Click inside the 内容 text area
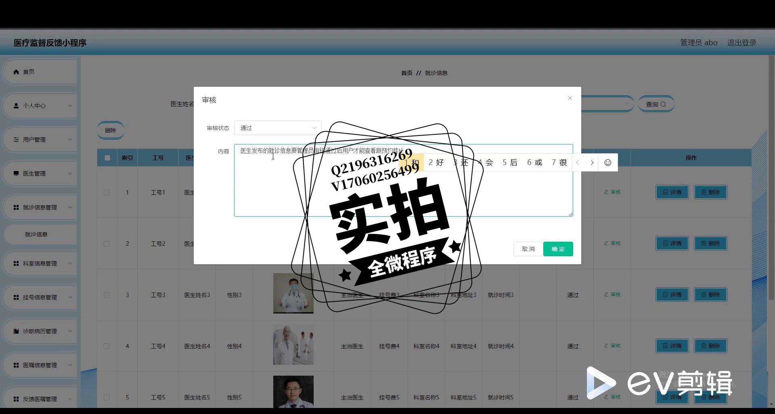Viewport: 775px width, 414px height. pos(403,180)
